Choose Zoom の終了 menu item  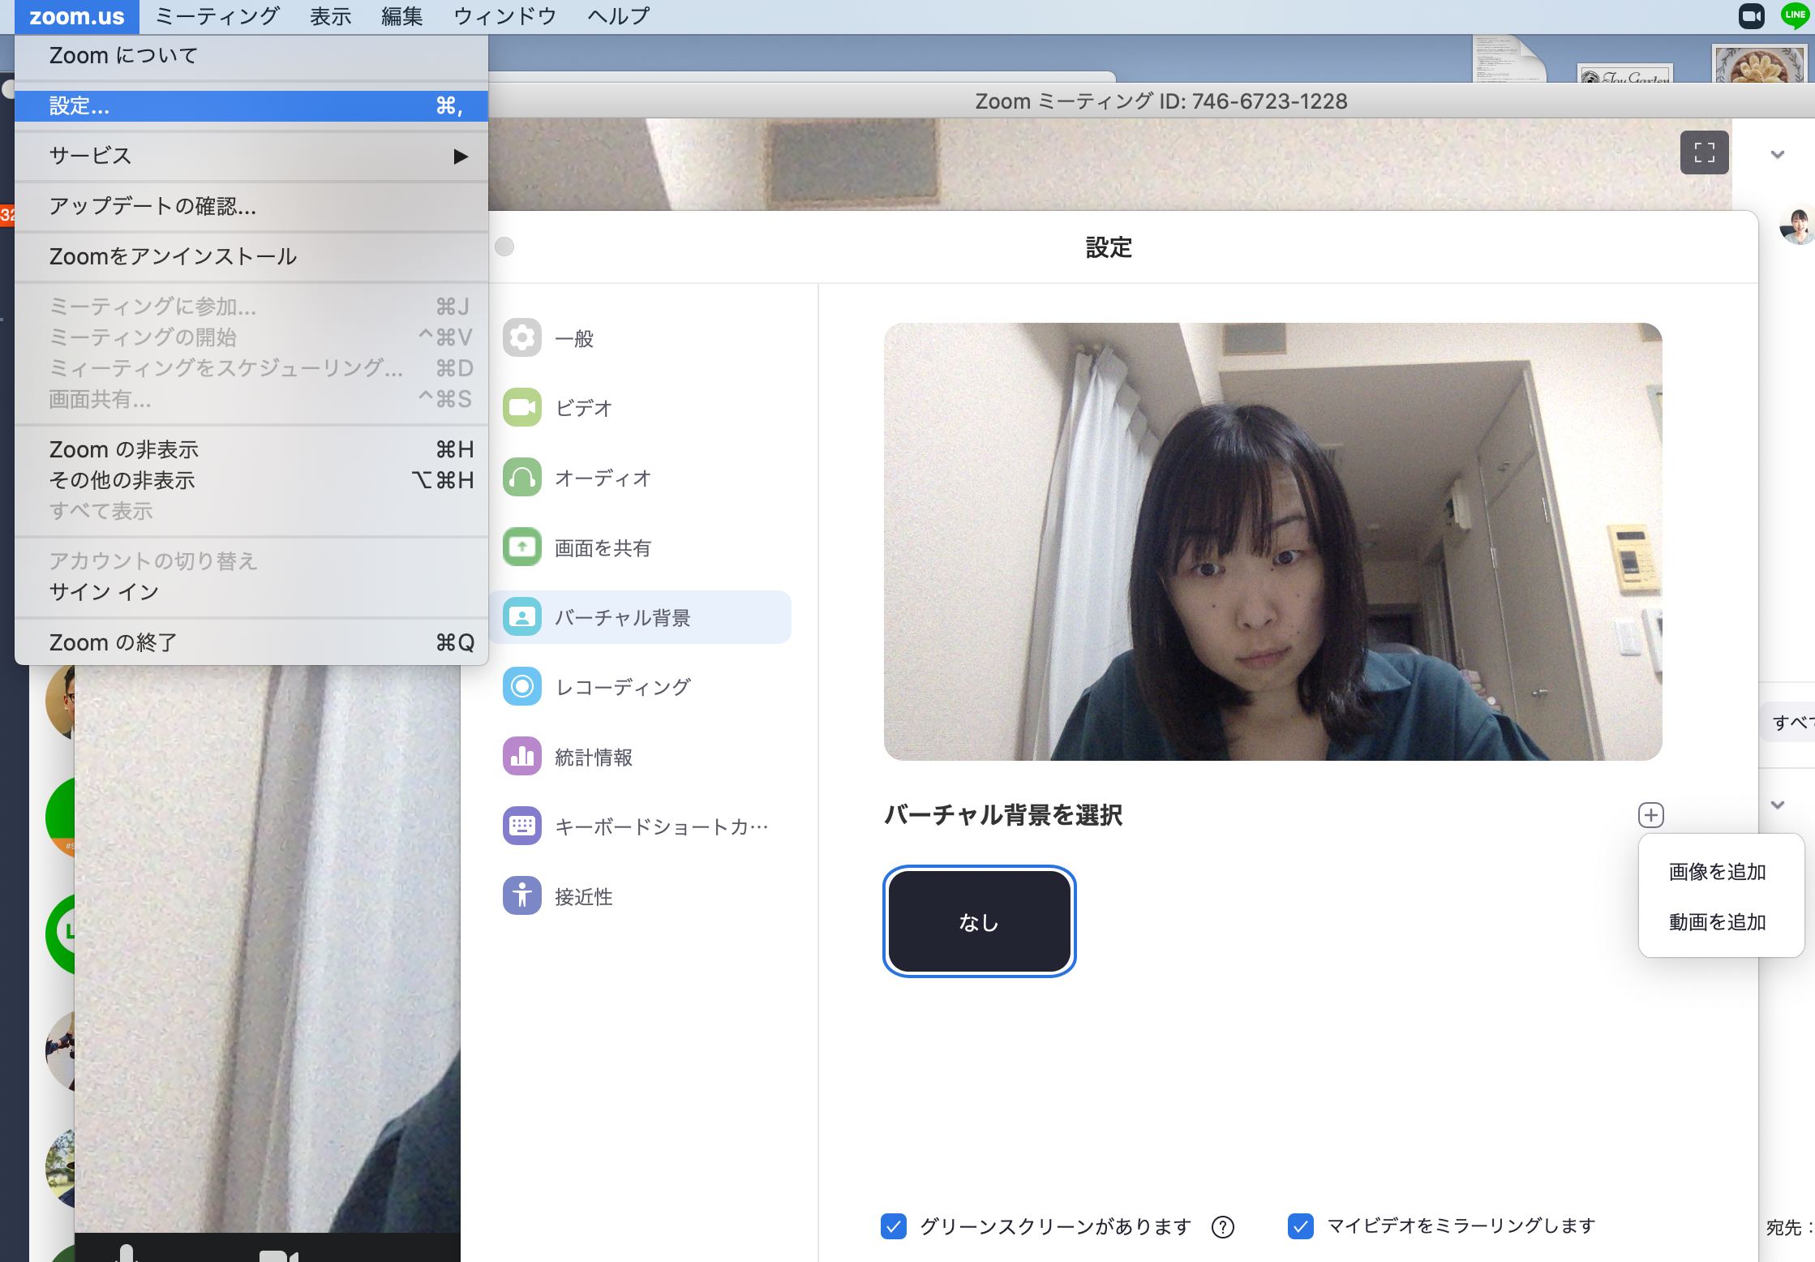coord(251,642)
